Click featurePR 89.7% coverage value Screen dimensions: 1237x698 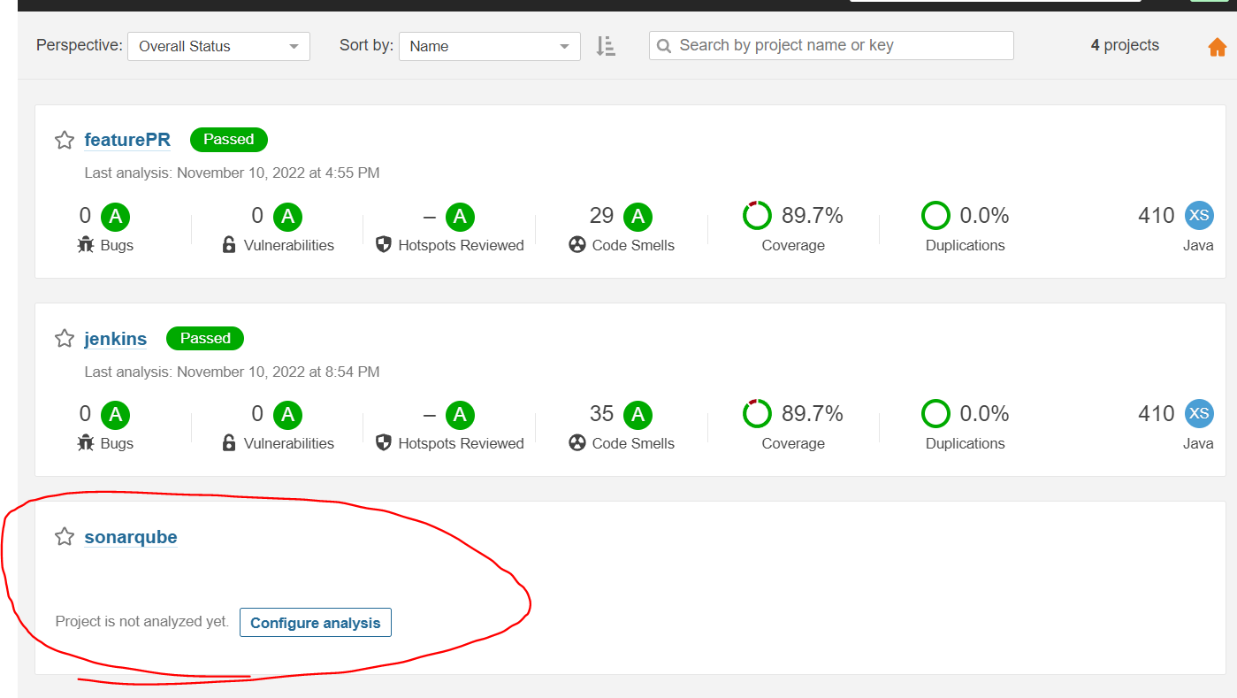pyautogui.click(x=813, y=216)
